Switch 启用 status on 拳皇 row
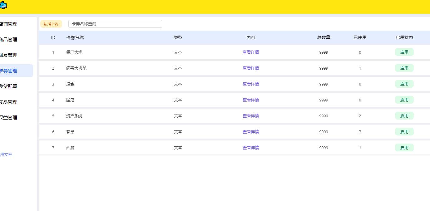Screen dimensions: 430x211 point(404,132)
